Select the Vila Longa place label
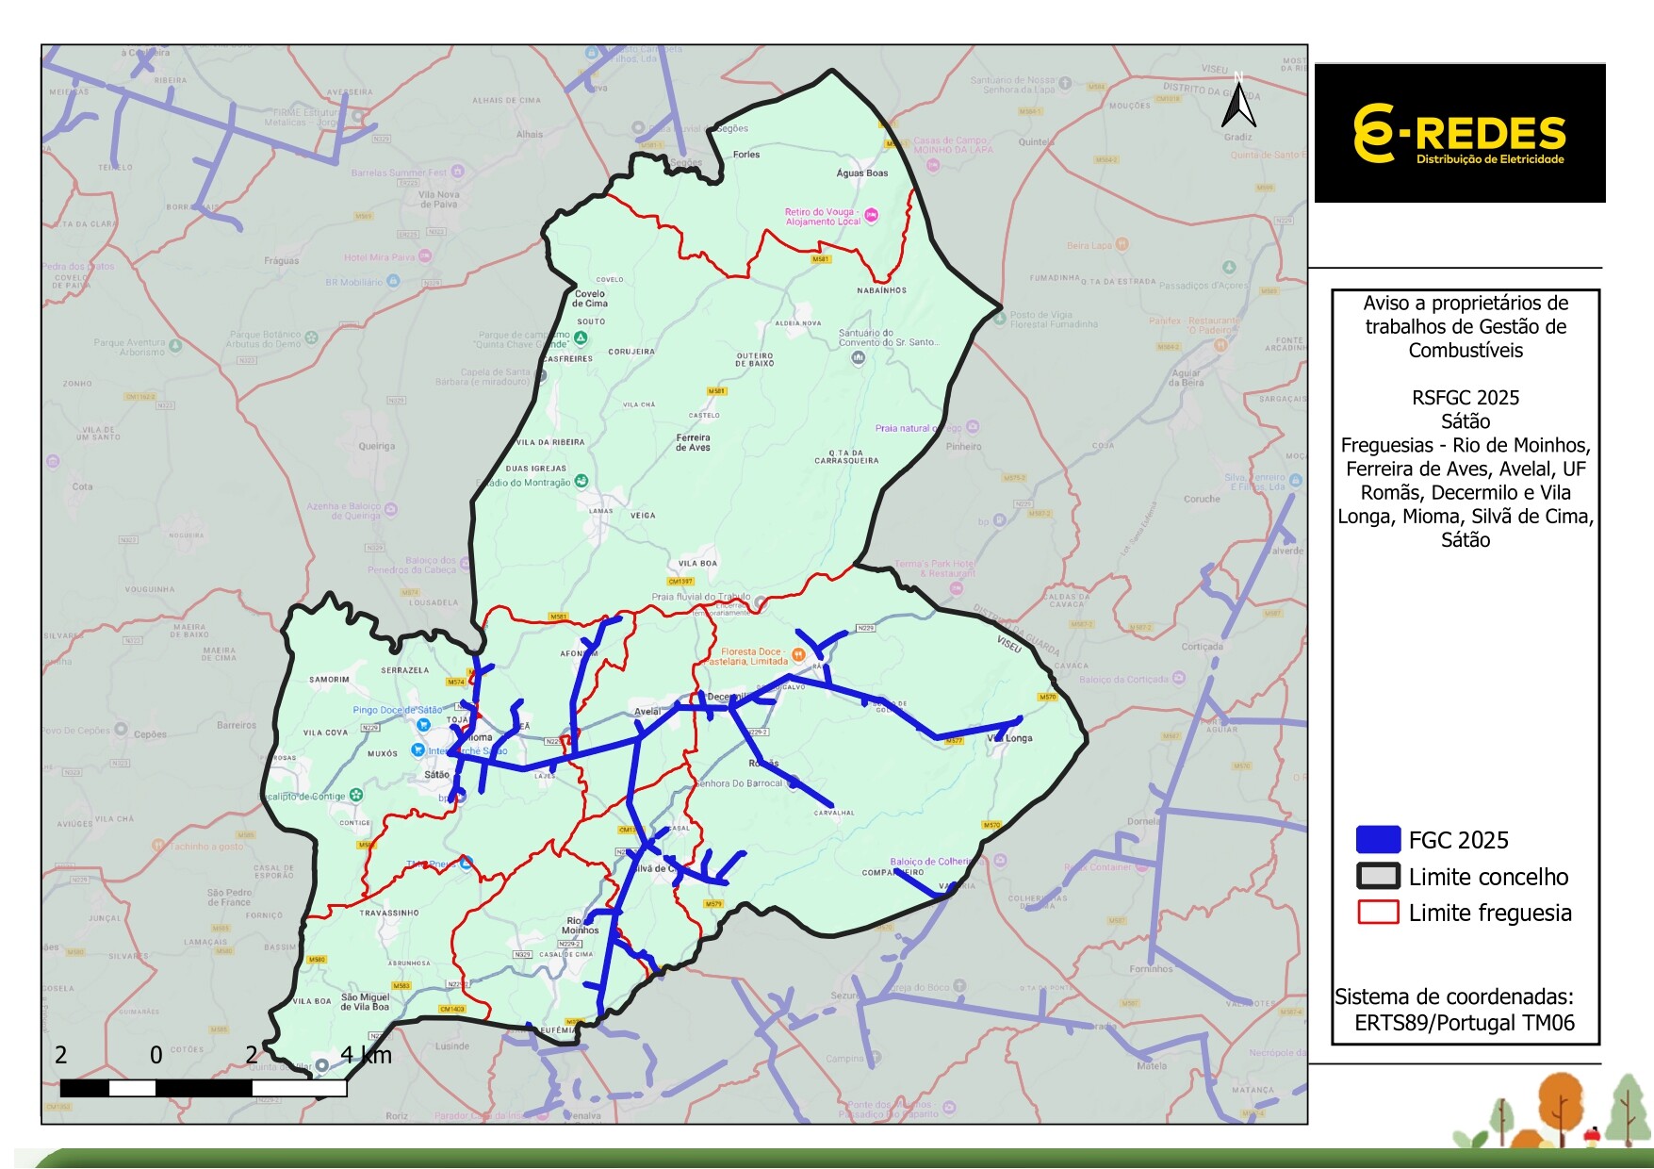 click(1010, 738)
